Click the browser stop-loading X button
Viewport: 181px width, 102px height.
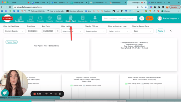tap(10, 7)
